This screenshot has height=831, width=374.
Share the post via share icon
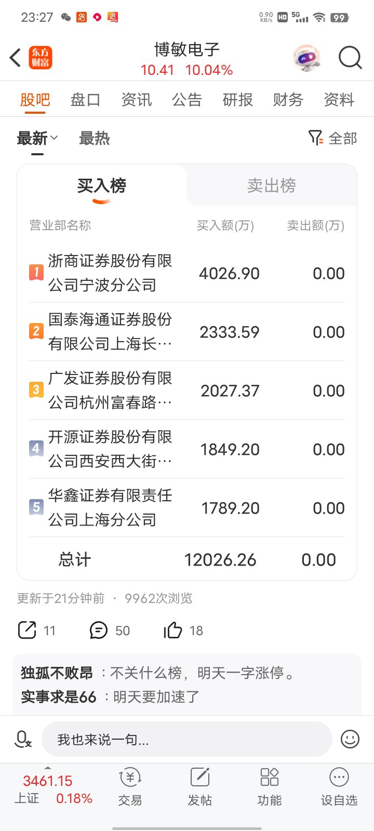point(27,630)
